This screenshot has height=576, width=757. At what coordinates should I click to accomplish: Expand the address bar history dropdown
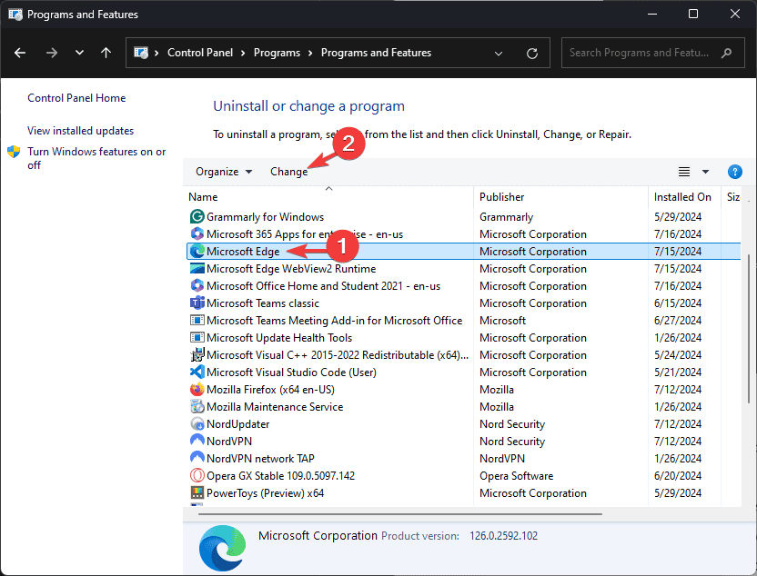click(x=499, y=53)
